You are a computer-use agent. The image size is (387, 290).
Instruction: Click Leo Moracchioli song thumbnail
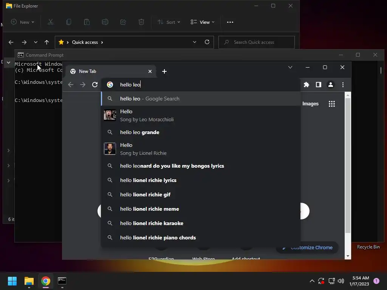(110, 115)
